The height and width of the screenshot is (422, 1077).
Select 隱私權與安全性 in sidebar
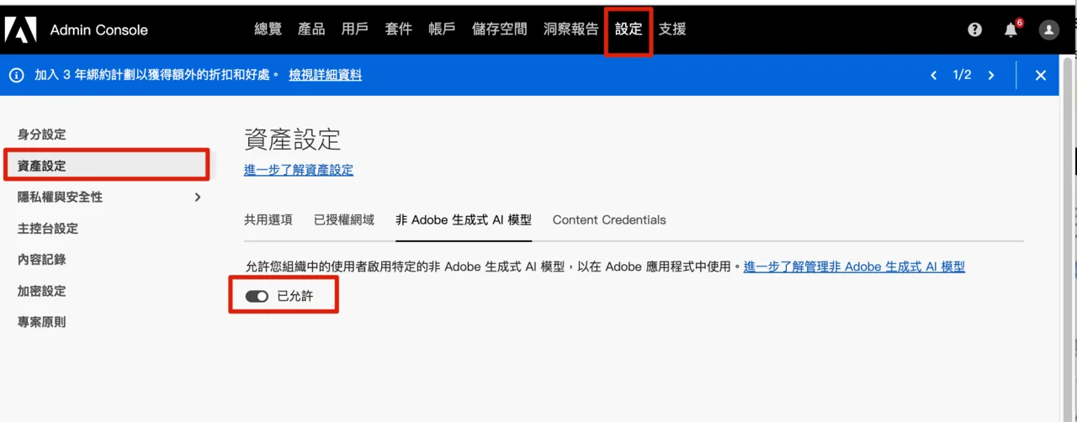61,197
